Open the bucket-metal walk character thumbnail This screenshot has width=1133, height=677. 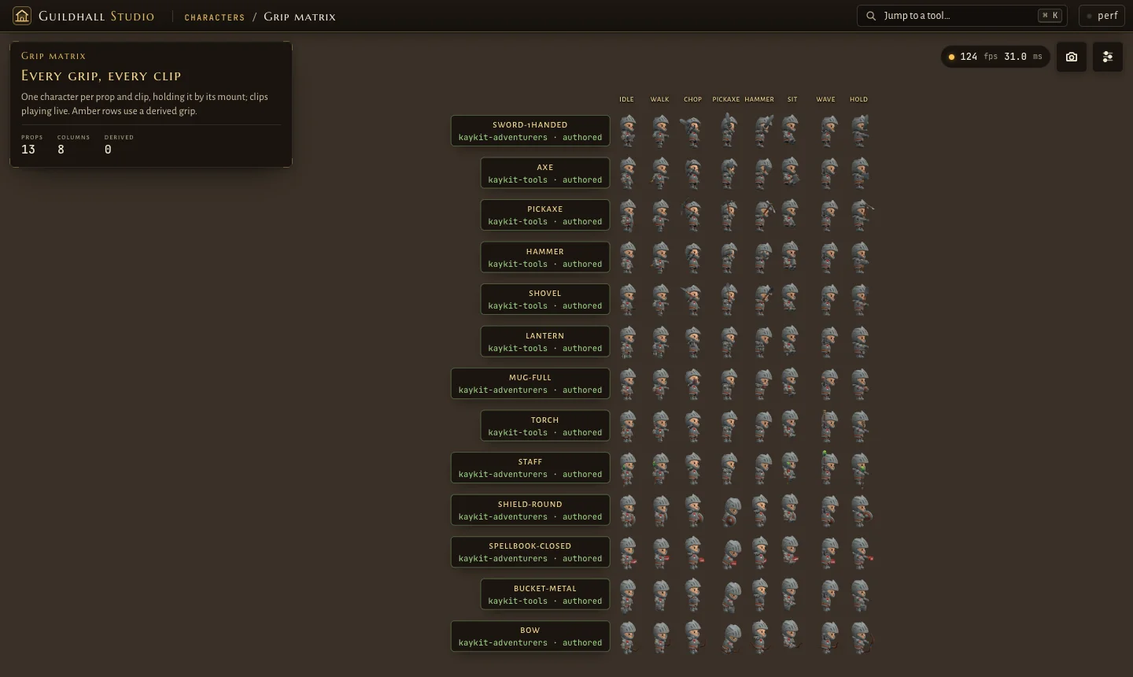click(x=660, y=594)
